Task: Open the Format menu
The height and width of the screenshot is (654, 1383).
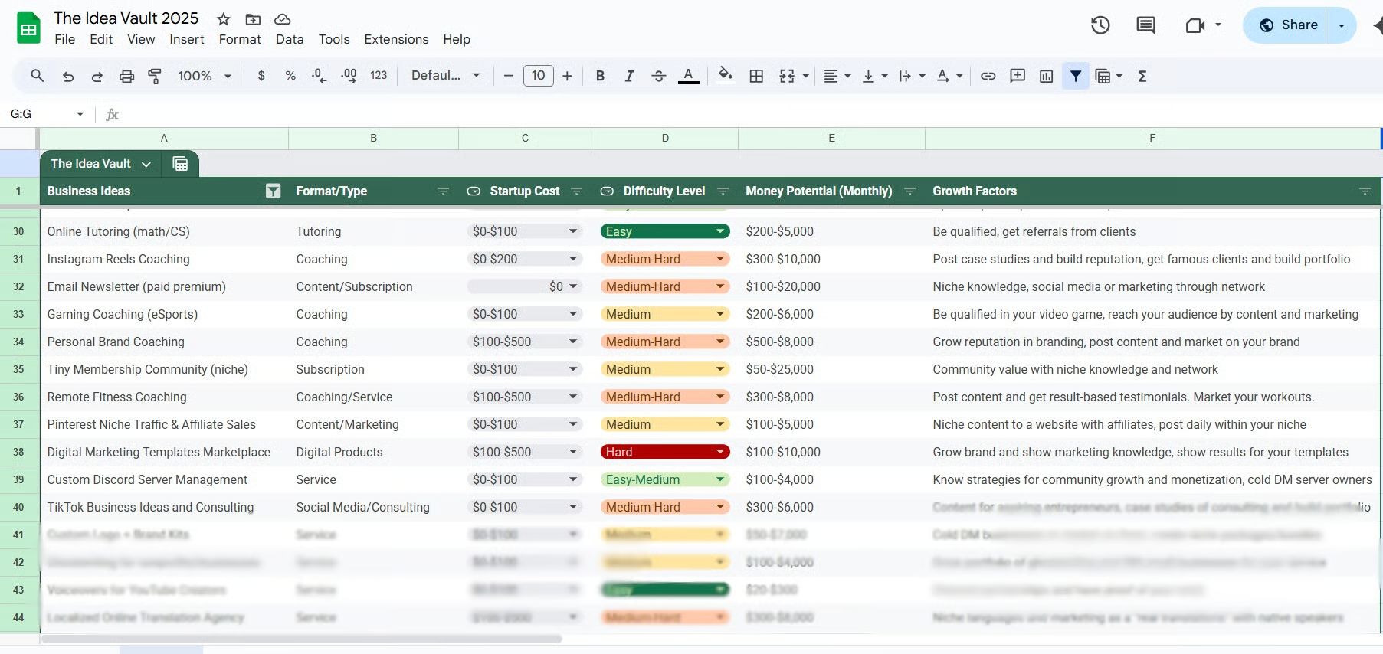Action: coord(240,39)
